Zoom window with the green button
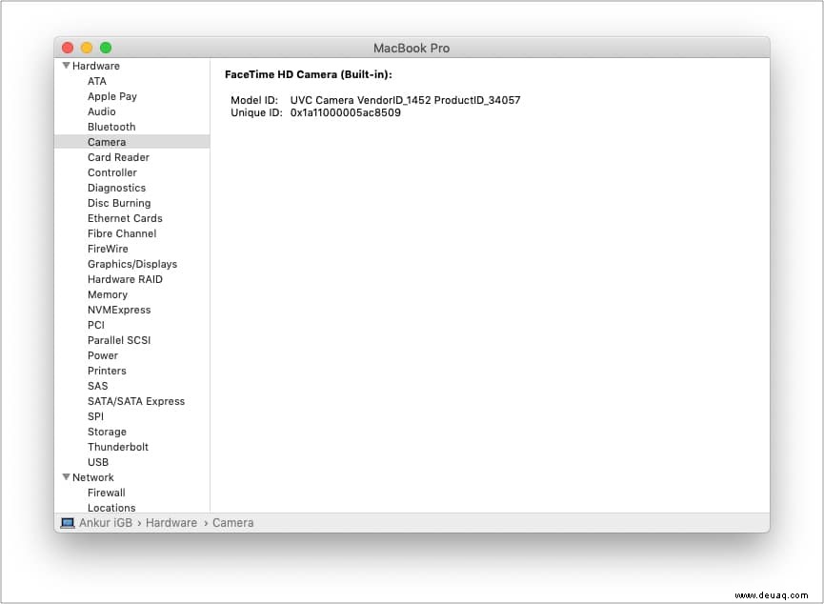 click(106, 48)
